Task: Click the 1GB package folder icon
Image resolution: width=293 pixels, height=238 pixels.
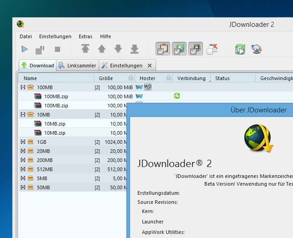Action: (30, 142)
